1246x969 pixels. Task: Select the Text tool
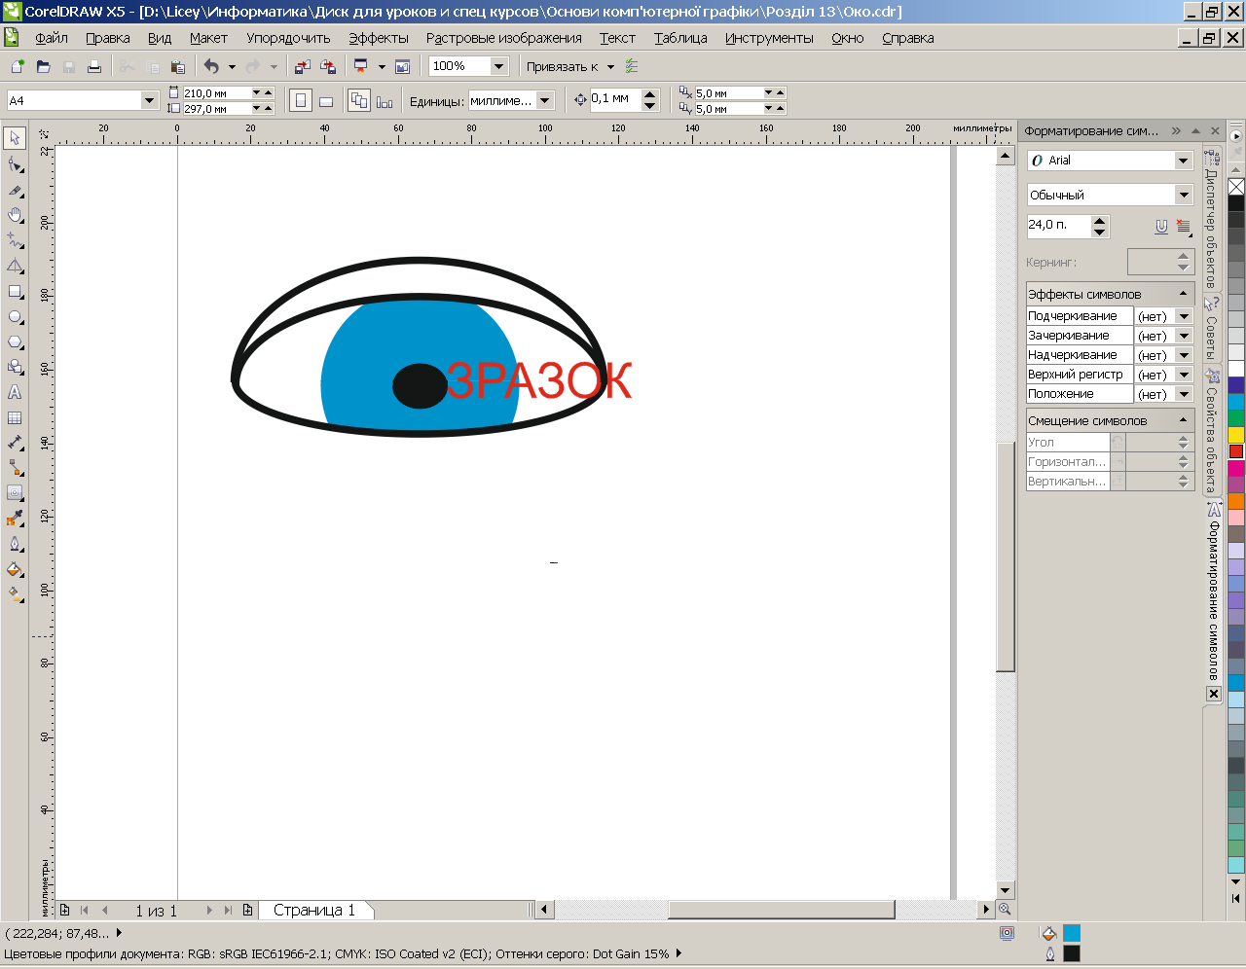pos(15,392)
